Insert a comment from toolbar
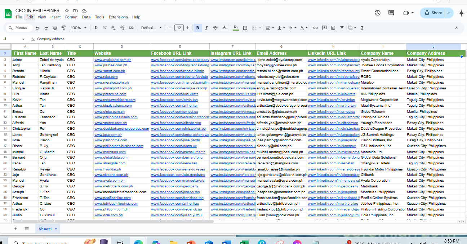The height and width of the screenshot is (244, 467). (324, 28)
